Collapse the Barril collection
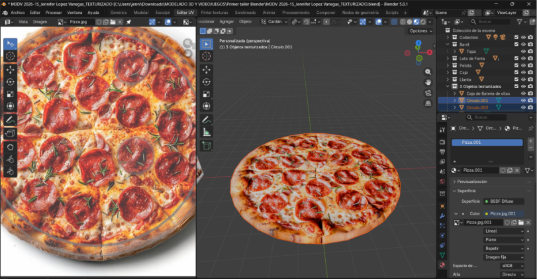This screenshot has width=537, height=279. (448, 44)
